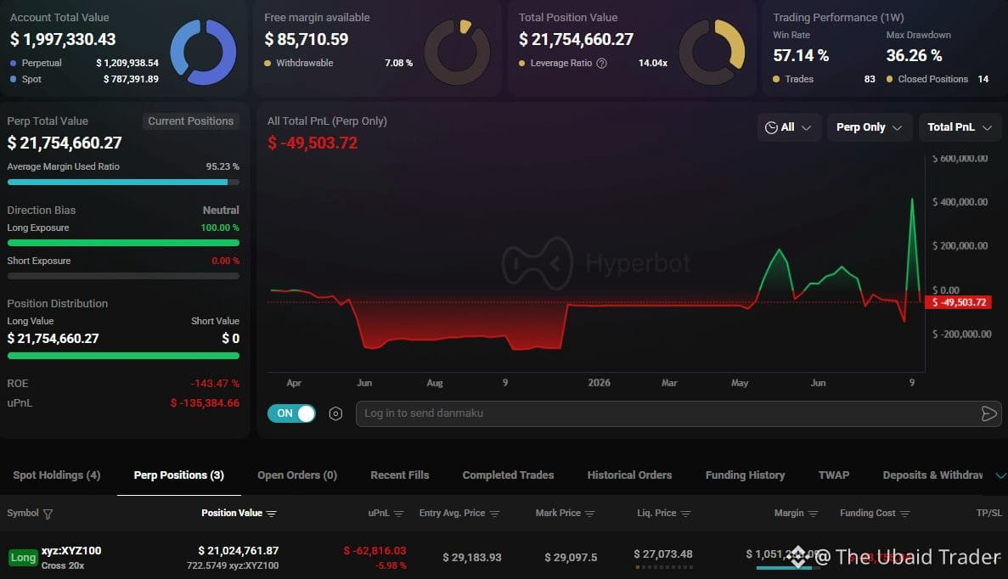Click the Spot $787,391.89 legend entry
Screen dimensions: 1008x579
[84, 79]
